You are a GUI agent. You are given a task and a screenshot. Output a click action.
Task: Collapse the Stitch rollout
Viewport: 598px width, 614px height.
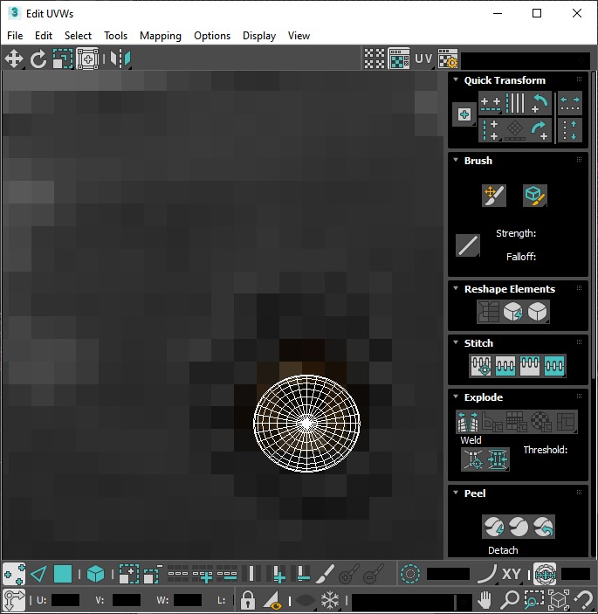pyautogui.click(x=456, y=342)
